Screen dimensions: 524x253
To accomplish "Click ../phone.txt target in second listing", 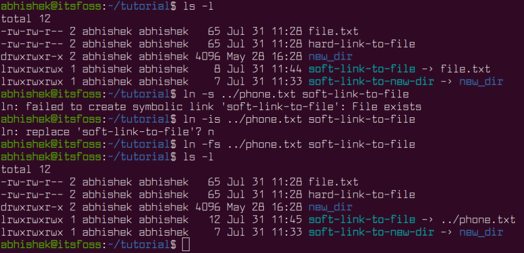I will [477, 220].
